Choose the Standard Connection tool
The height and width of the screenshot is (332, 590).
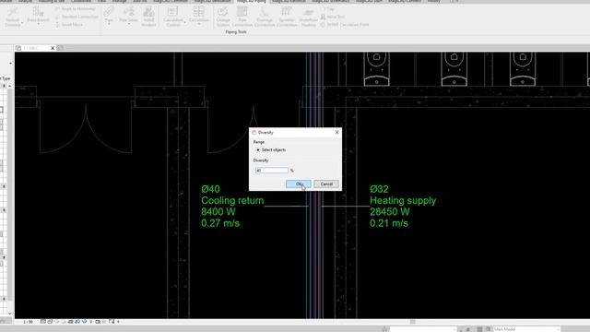tap(77, 17)
